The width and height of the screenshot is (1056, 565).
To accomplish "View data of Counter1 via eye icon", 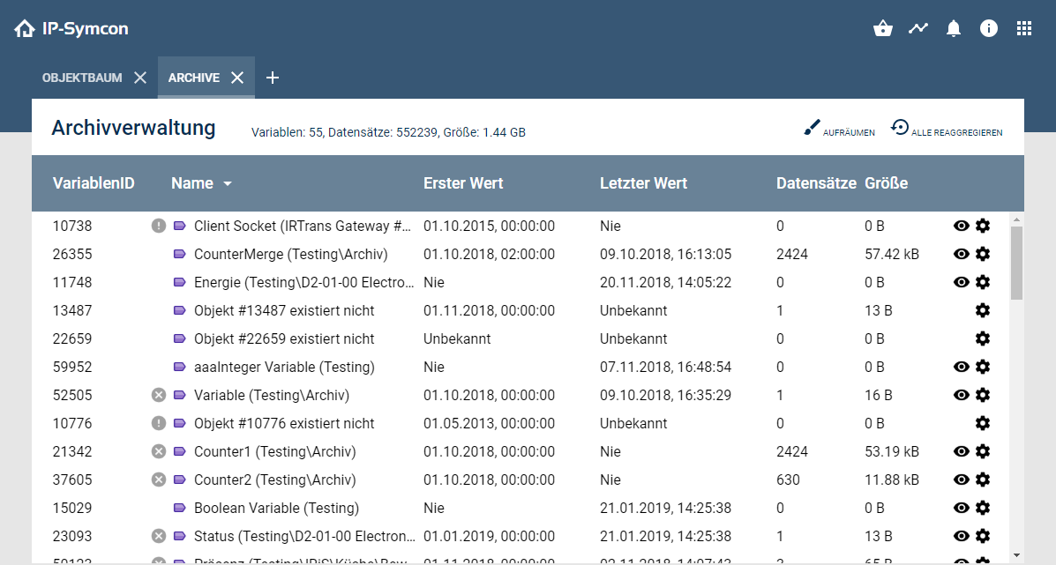I will point(962,451).
